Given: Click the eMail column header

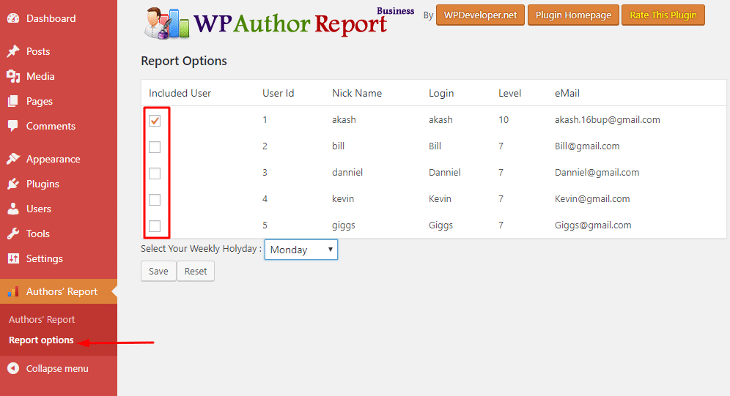Looking at the screenshot, I should [567, 93].
